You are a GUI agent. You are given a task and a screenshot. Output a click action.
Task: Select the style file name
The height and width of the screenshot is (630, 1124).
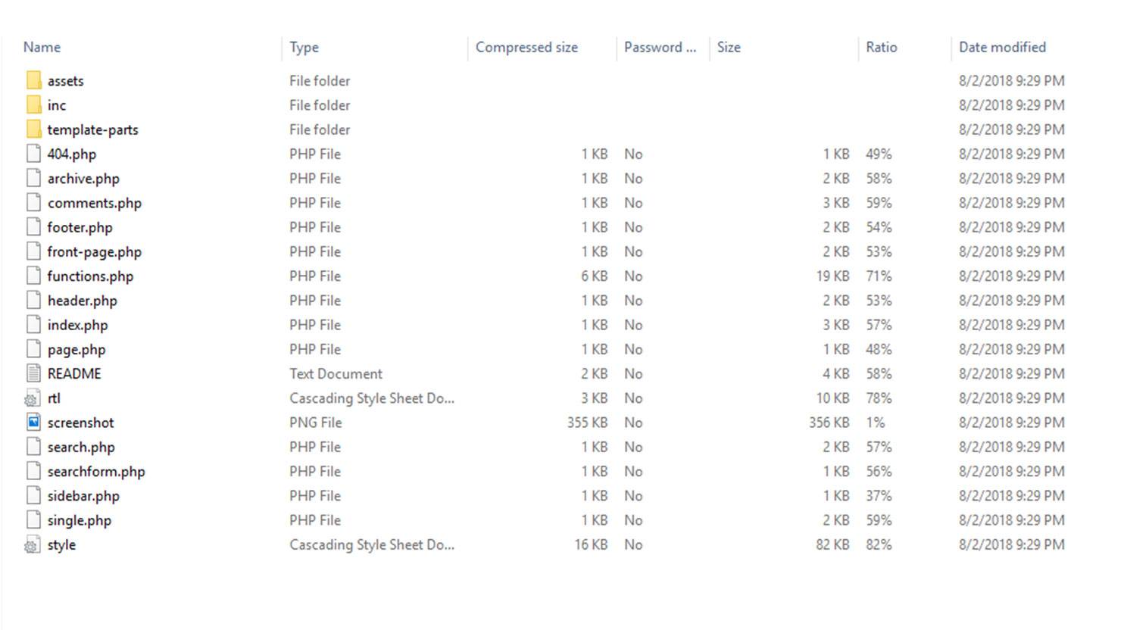click(x=61, y=545)
